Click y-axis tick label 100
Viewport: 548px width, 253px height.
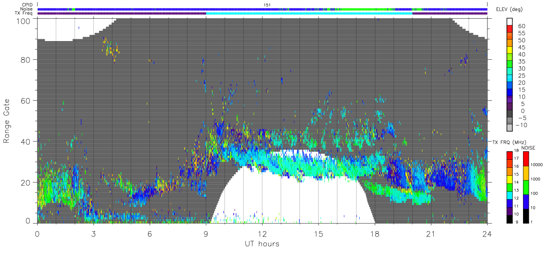24,21
